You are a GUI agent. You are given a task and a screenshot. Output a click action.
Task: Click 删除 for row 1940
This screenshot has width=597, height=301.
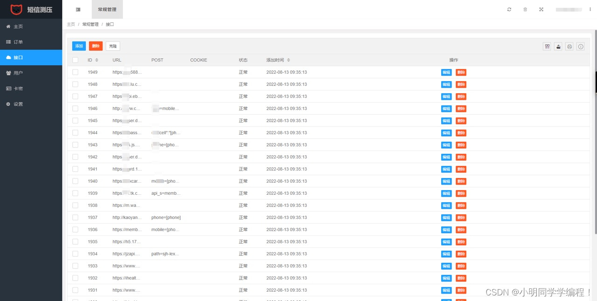[x=461, y=181]
